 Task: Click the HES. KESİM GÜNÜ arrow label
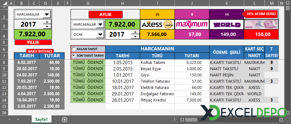pyautogui.click(x=260, y=14)
